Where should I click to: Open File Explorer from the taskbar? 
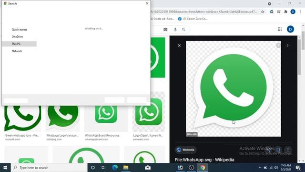point(126,168)
